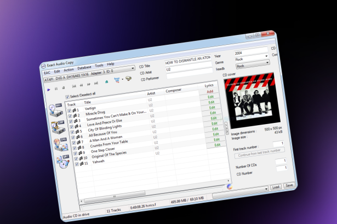The width and height of the screenshot is (337, 224).
Task: Uncheck track 7 A Man And A Woman checkbox
Action: click(74, 143)
